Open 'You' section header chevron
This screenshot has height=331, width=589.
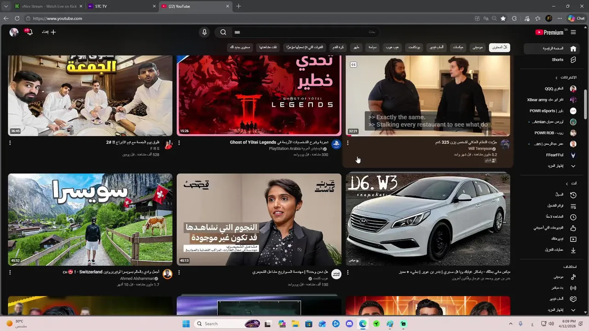tap(567, 183)
